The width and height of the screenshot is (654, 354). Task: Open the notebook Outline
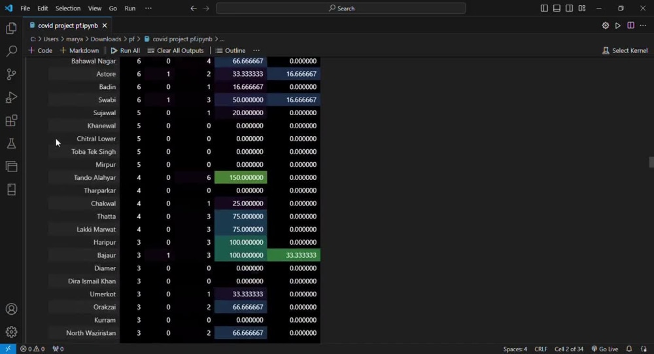pyautogui.click(x=231, y=50)
